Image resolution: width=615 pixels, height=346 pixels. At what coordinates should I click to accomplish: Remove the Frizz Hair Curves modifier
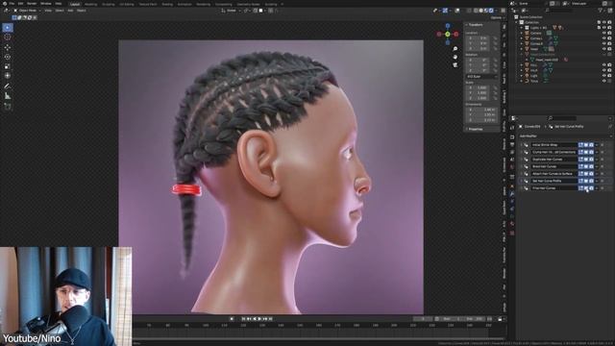603,188
